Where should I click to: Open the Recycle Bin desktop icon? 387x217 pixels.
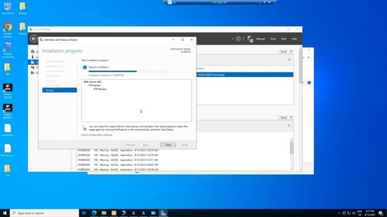[x=8, y=8]
